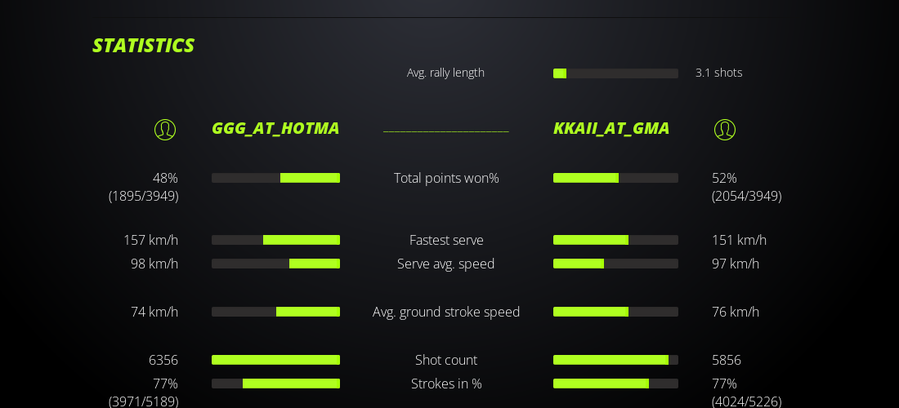Click the Shot count label
Screen dimensions: 899x408
click(x=446, y=360)
